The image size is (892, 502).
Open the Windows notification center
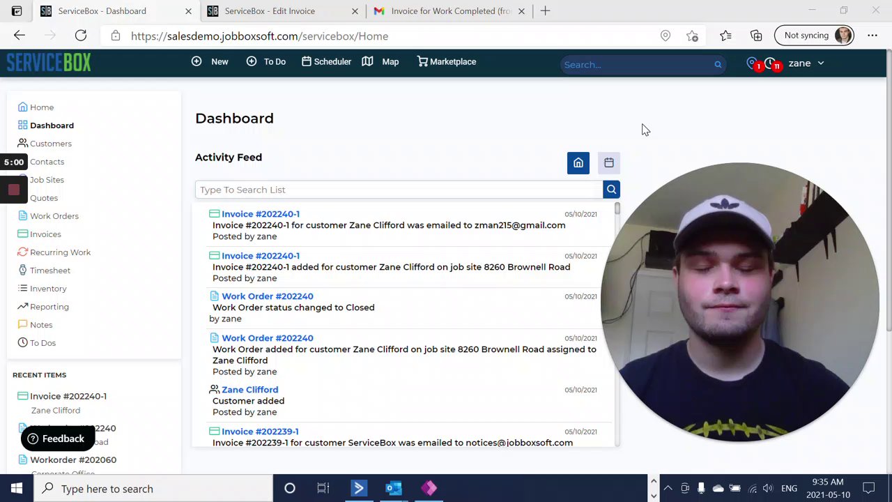[869, 489]
